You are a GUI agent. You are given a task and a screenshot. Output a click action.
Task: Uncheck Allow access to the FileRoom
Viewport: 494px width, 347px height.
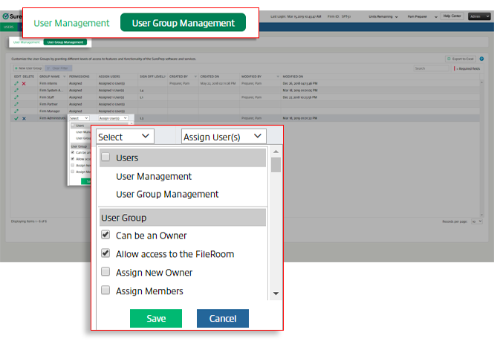[x=105, y=254]
